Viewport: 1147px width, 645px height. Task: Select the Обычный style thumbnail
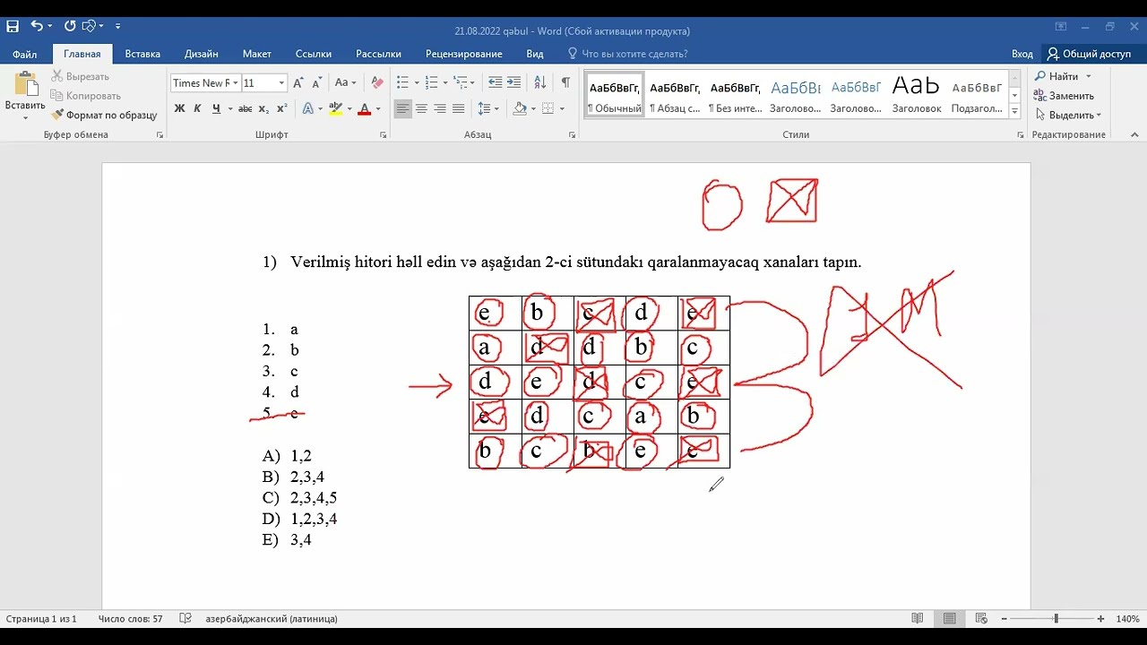click(x=615, y=95)
